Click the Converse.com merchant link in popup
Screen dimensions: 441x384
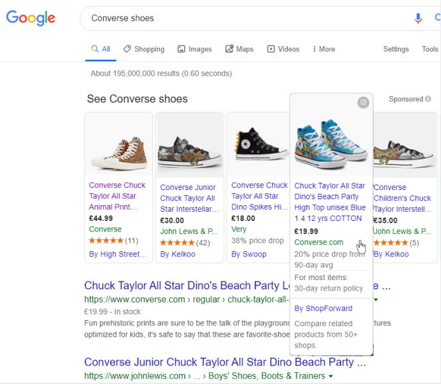319,243
